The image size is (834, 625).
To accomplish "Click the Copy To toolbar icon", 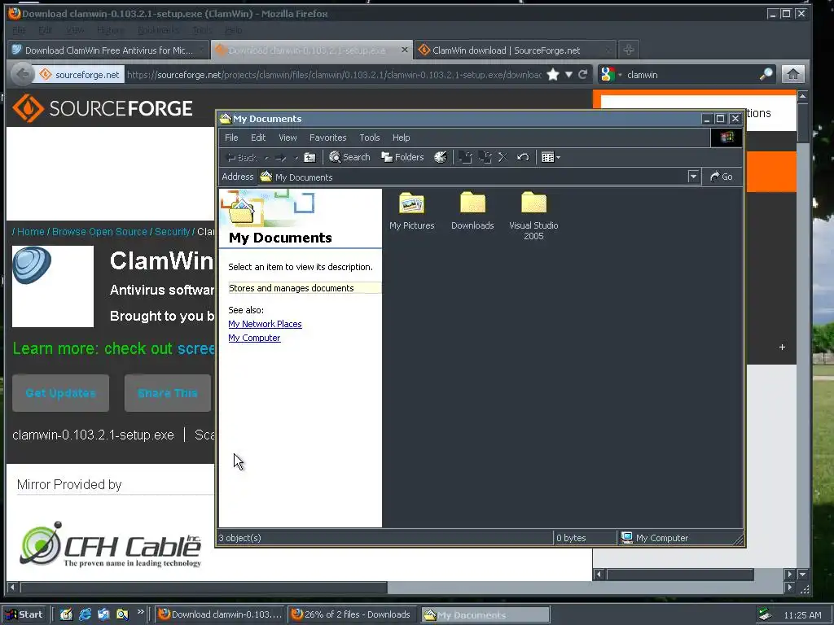I will coord(485,157).
